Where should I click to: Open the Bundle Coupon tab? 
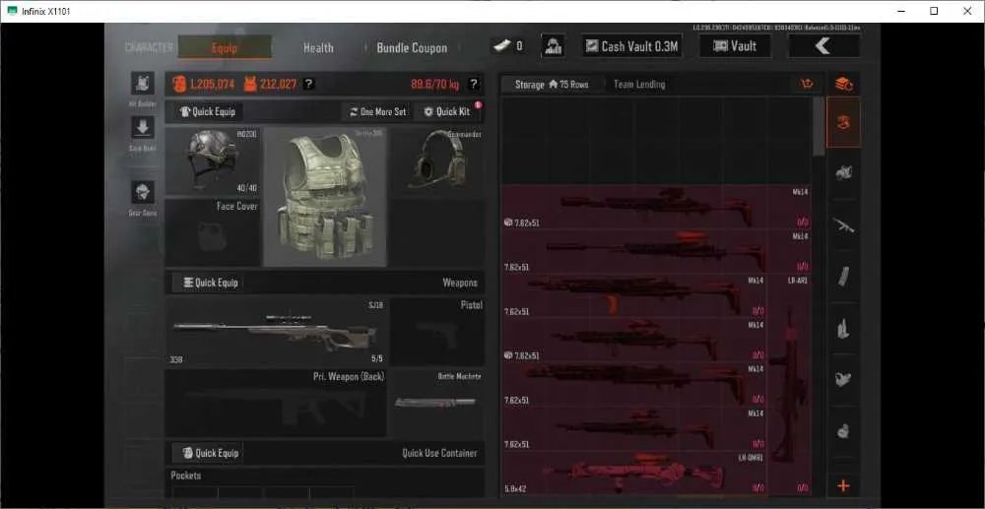412,47
